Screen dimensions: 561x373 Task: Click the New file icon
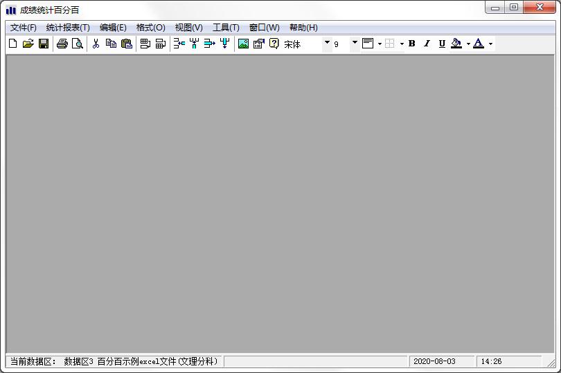(12, 44)
